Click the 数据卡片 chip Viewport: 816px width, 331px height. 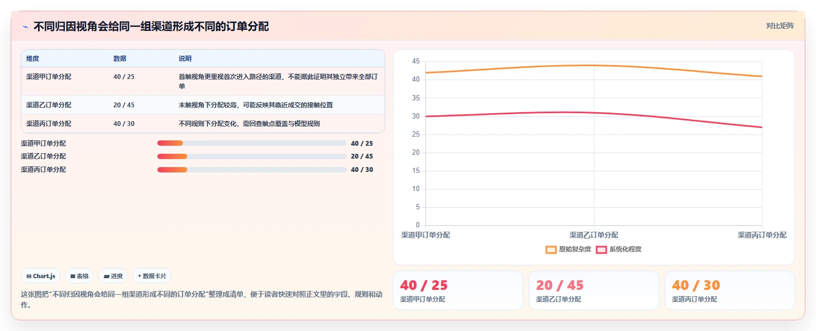click(x=152, y=276)
